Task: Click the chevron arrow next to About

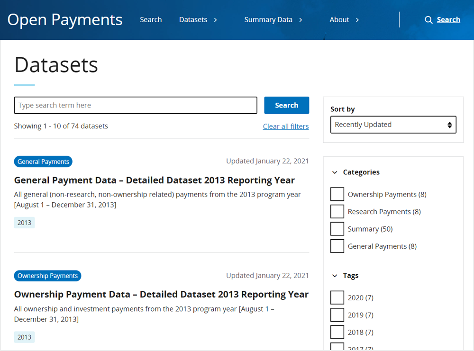Action: coord(357,20)
